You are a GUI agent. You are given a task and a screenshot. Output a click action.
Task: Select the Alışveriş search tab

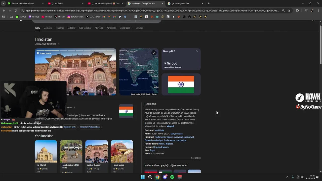[99, 28]
